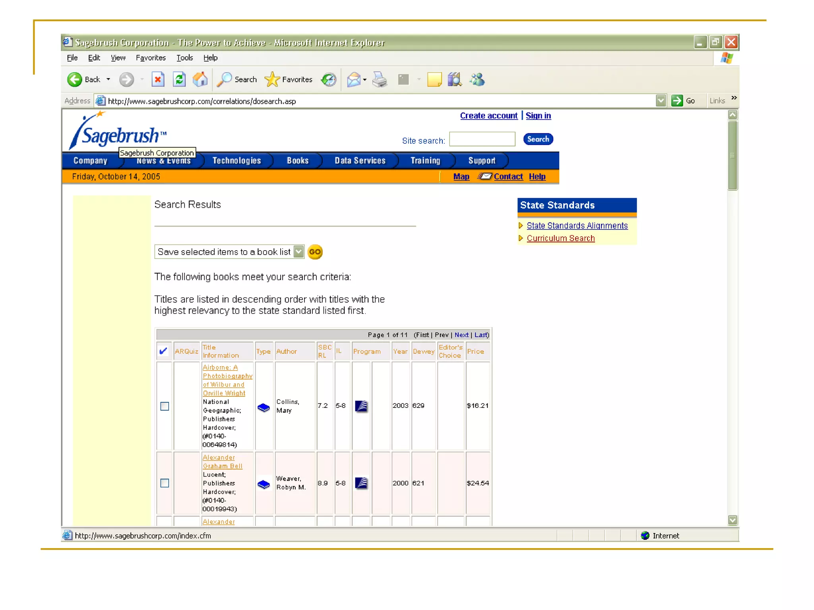This screenshot has width=814, height=610.
Task: Click the book type icon for Airborne
Action: 264,407
